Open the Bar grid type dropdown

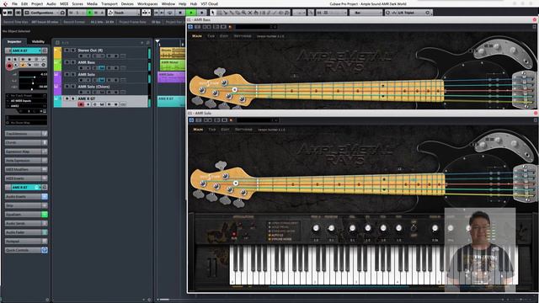coord(366,13)
